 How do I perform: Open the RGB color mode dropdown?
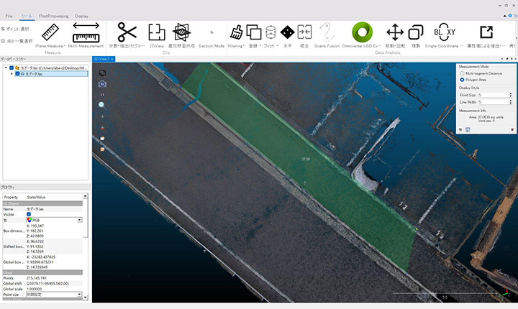coord(80,220)
